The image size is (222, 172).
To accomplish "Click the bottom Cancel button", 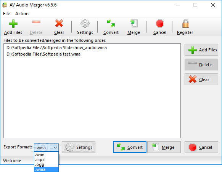I will point(201,147).
